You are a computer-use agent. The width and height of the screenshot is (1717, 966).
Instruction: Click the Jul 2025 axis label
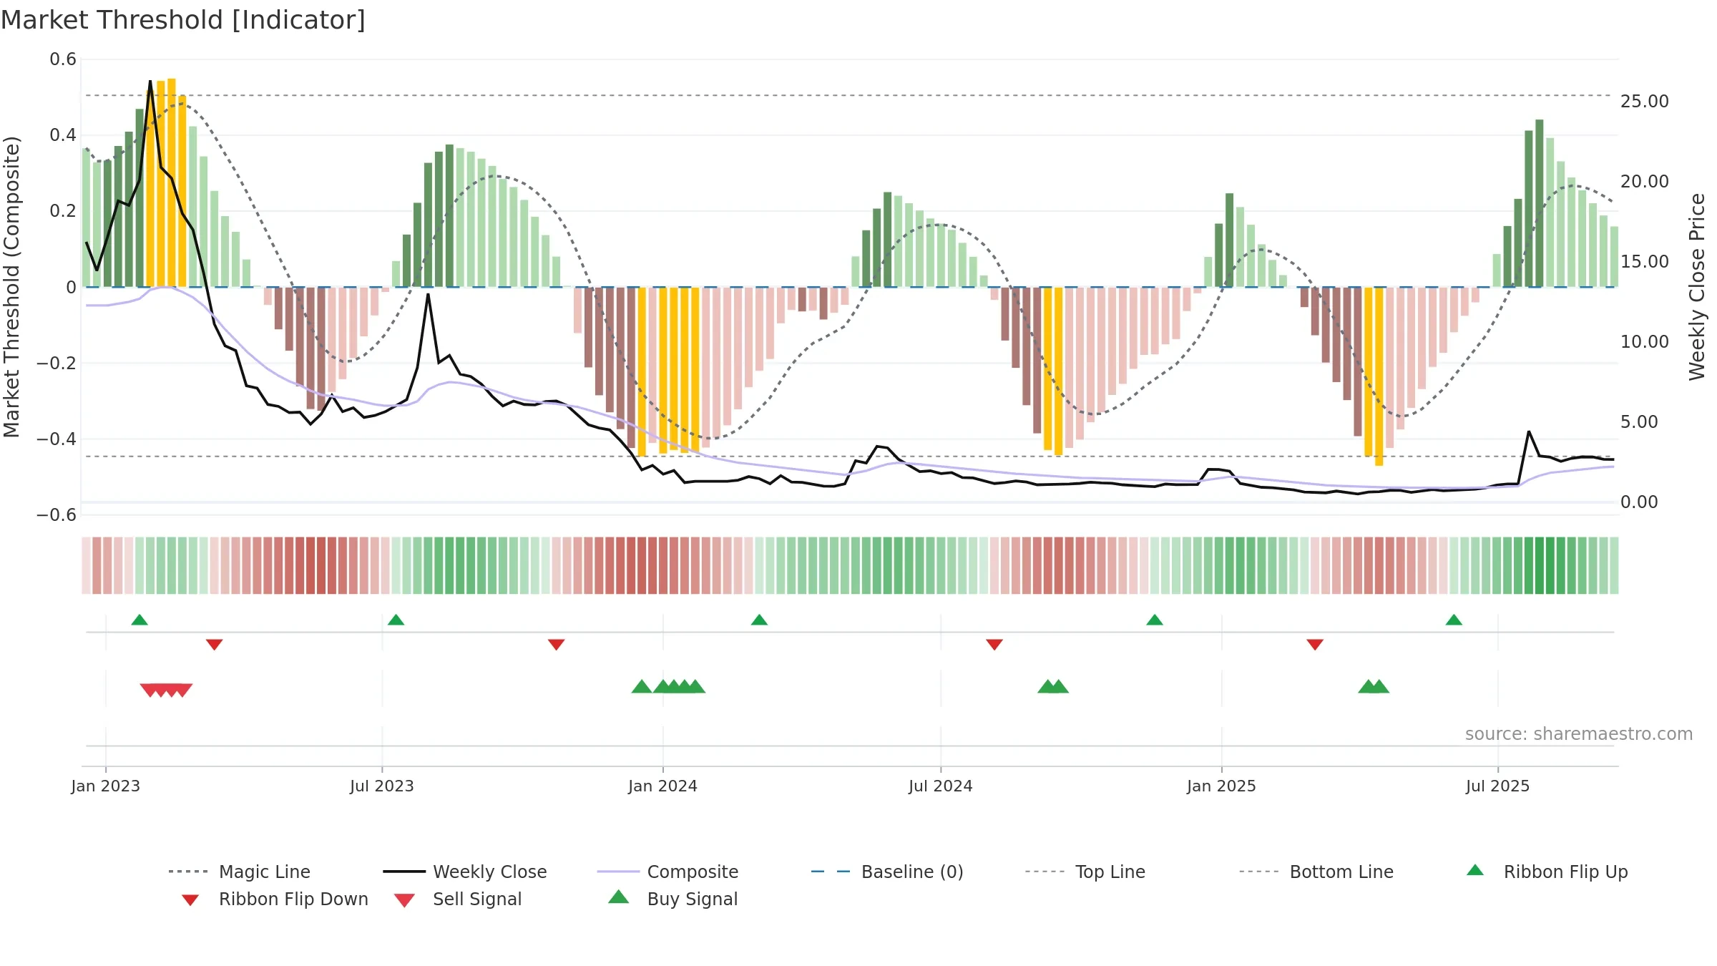pyautogui.click(x=1497, y=786)
